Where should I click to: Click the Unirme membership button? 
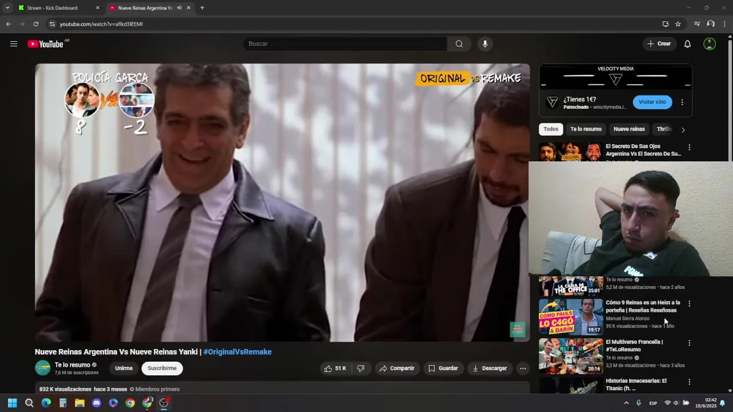click(x=124, y=369)
